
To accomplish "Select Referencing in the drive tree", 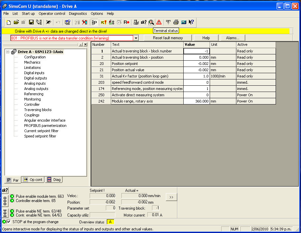I will pos(34,94).
